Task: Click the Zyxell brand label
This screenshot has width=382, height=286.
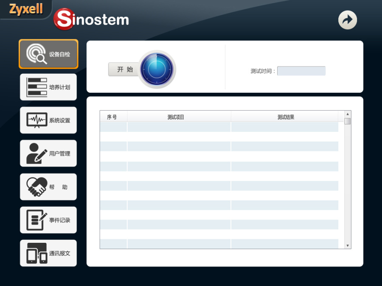Action: click(x=26, y=9)
